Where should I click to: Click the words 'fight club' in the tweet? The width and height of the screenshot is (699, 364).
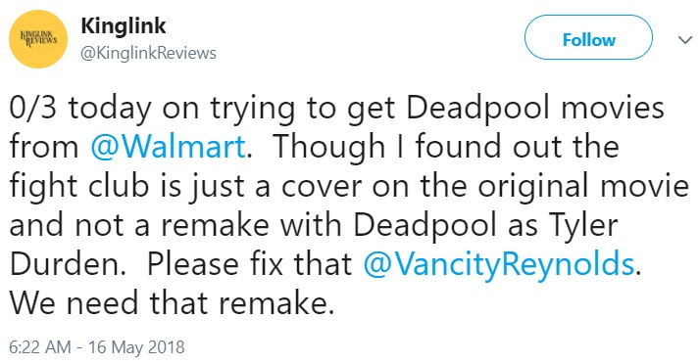(79, 186)
